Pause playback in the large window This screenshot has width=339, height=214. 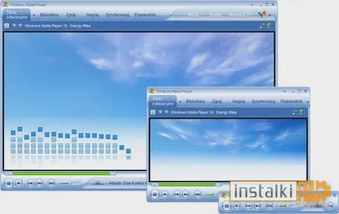click(x=9, y=184)
